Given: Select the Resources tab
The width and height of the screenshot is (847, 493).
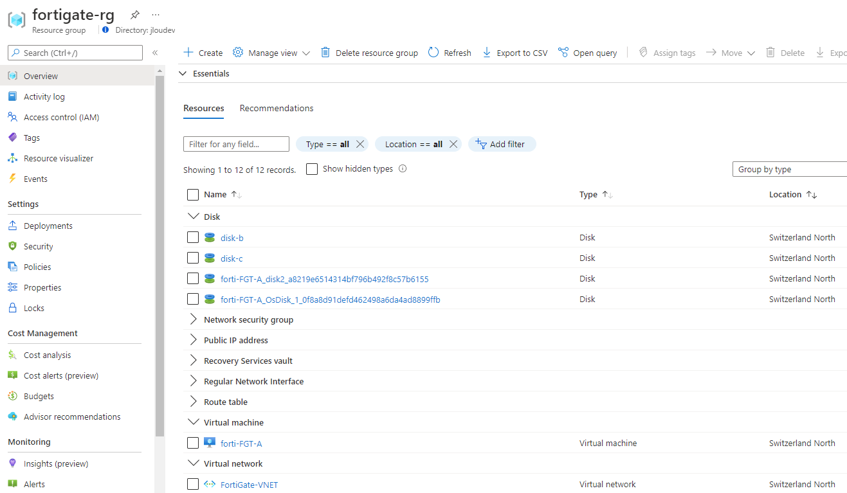Looking at the screenshot, I should (204, 108).
